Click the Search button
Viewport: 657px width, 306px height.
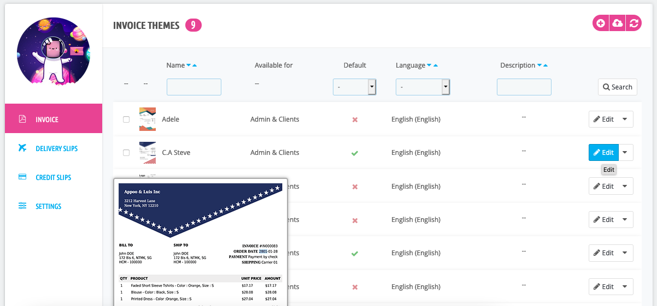click(x=618, y=87)
